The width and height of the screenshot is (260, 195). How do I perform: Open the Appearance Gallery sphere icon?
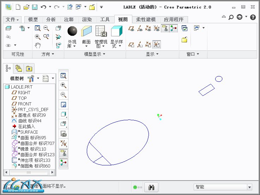point(72,31)
